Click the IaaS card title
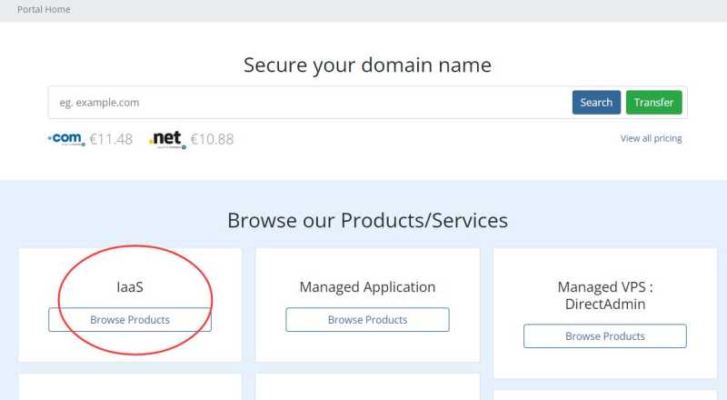Viewport: 727px width, 400px height. (130, 286)
